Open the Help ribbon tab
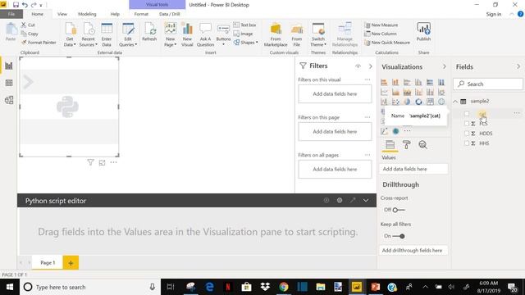The height and width of the screenshot is (295, 525). coord(115,14)
